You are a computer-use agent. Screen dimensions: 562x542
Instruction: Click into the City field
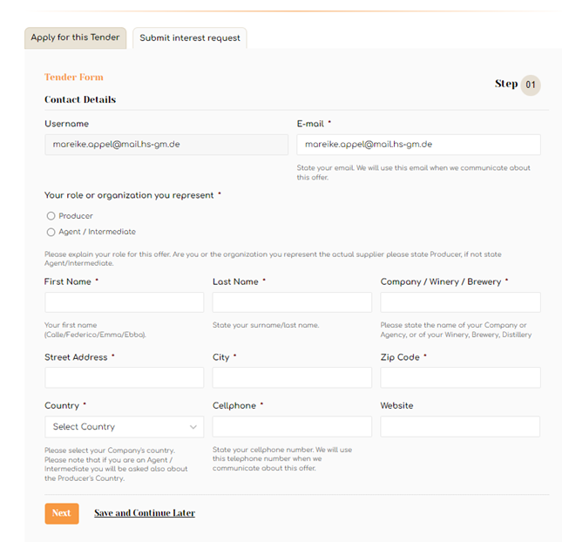[292, 377]
